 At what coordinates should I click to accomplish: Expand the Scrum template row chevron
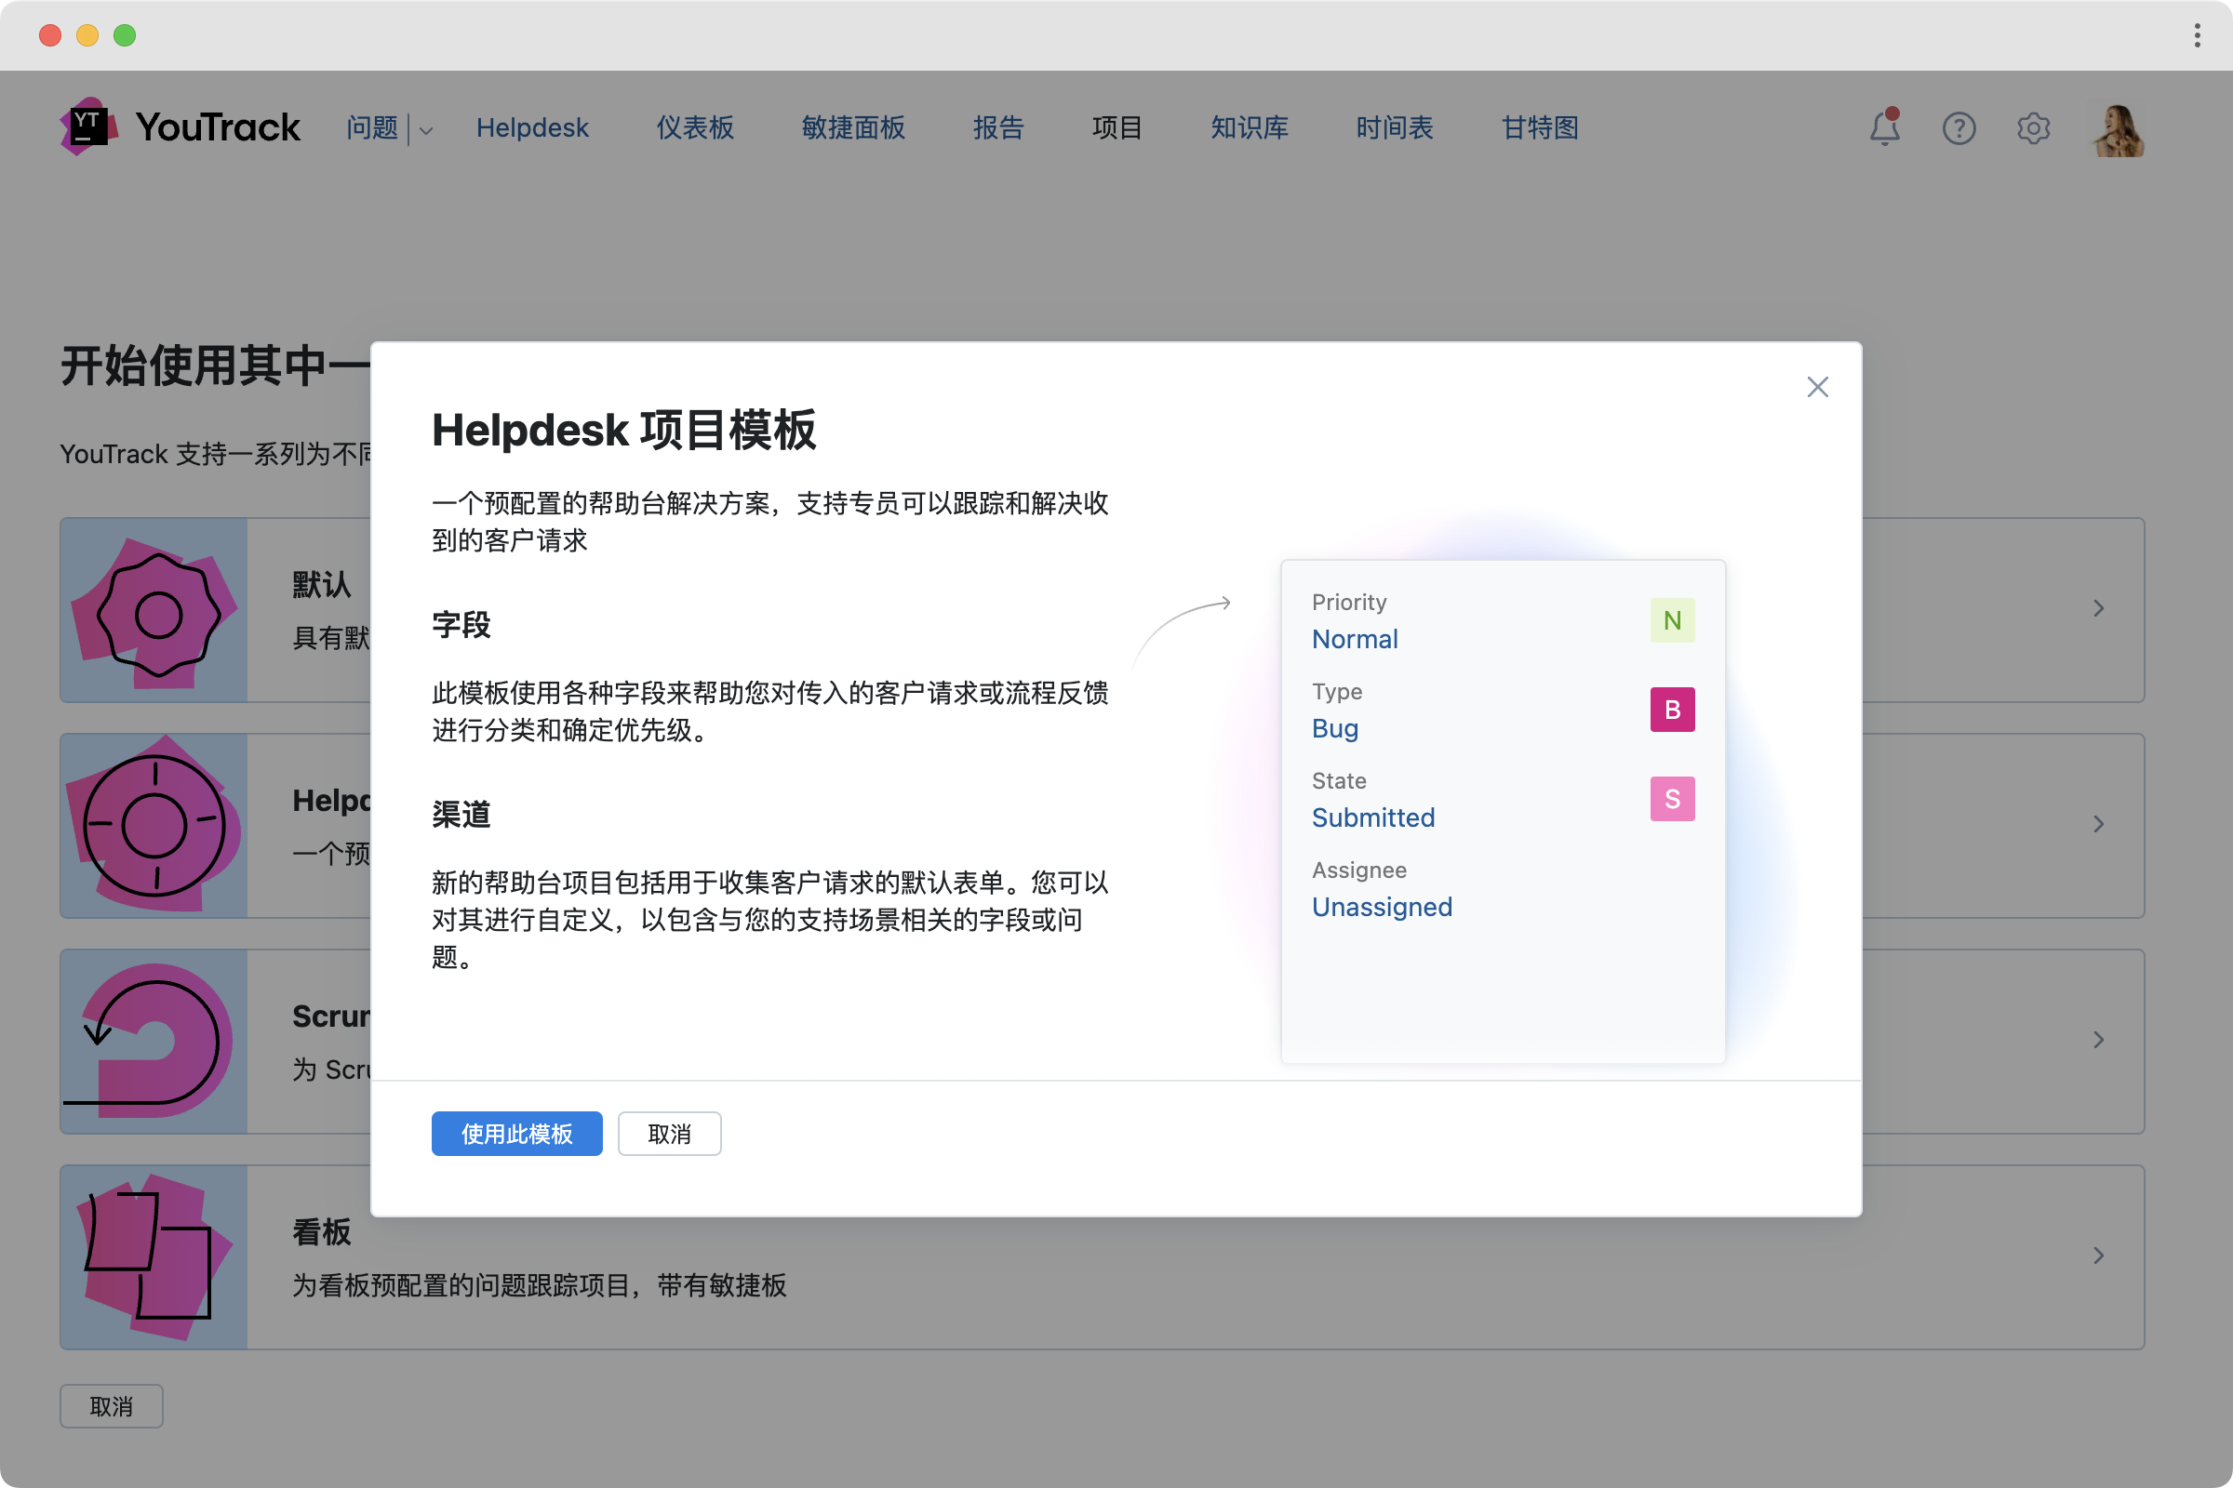pos(2098,1040)
